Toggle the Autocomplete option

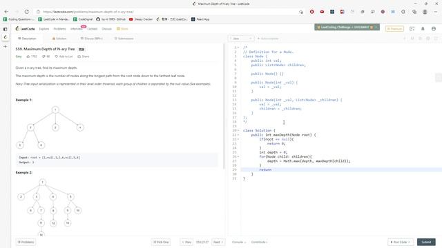[268, 39]
